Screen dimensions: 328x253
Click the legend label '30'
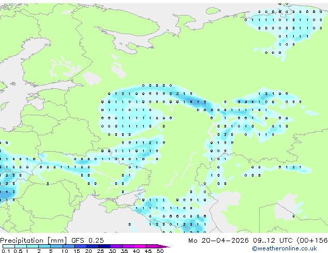click(112, 251)
